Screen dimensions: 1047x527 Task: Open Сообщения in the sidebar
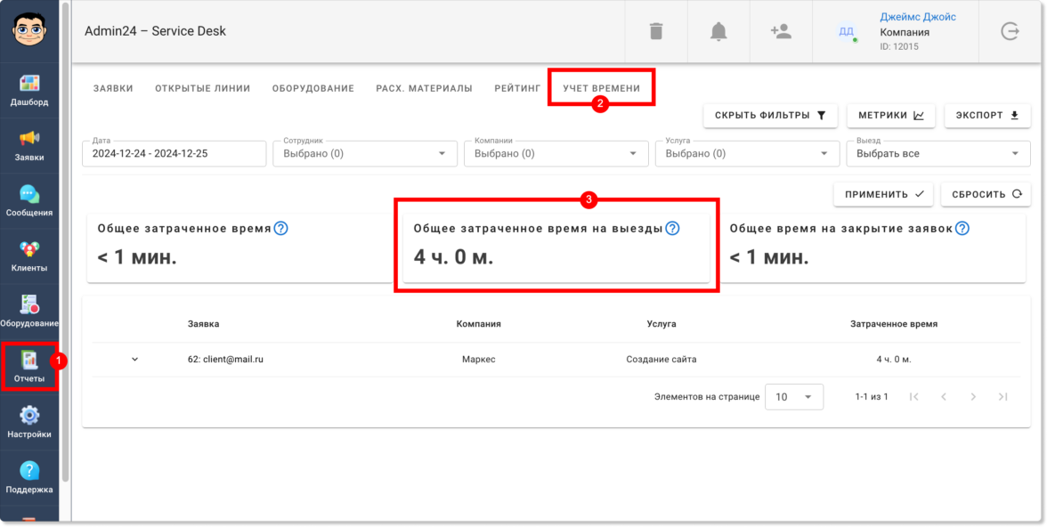pyautogui.click(x=29, y=200)
